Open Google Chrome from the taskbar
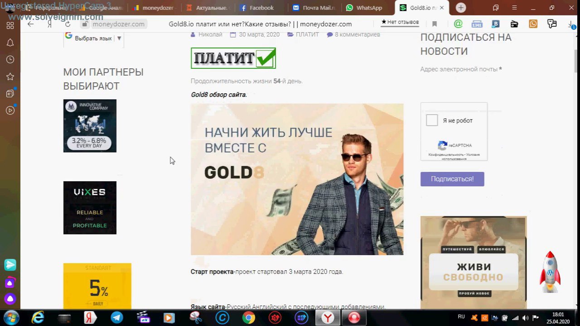The height and width of the screenshot is (326, 580). (248, 318)
